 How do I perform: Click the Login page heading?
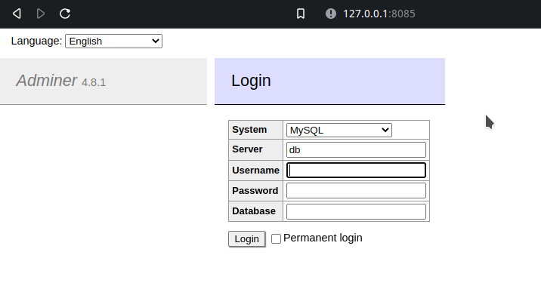point(251,81)
